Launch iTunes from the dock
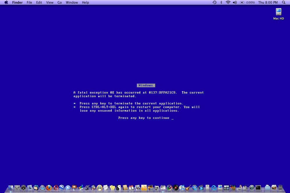 182,188
